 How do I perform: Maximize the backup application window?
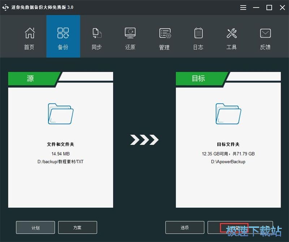(269, 8)
